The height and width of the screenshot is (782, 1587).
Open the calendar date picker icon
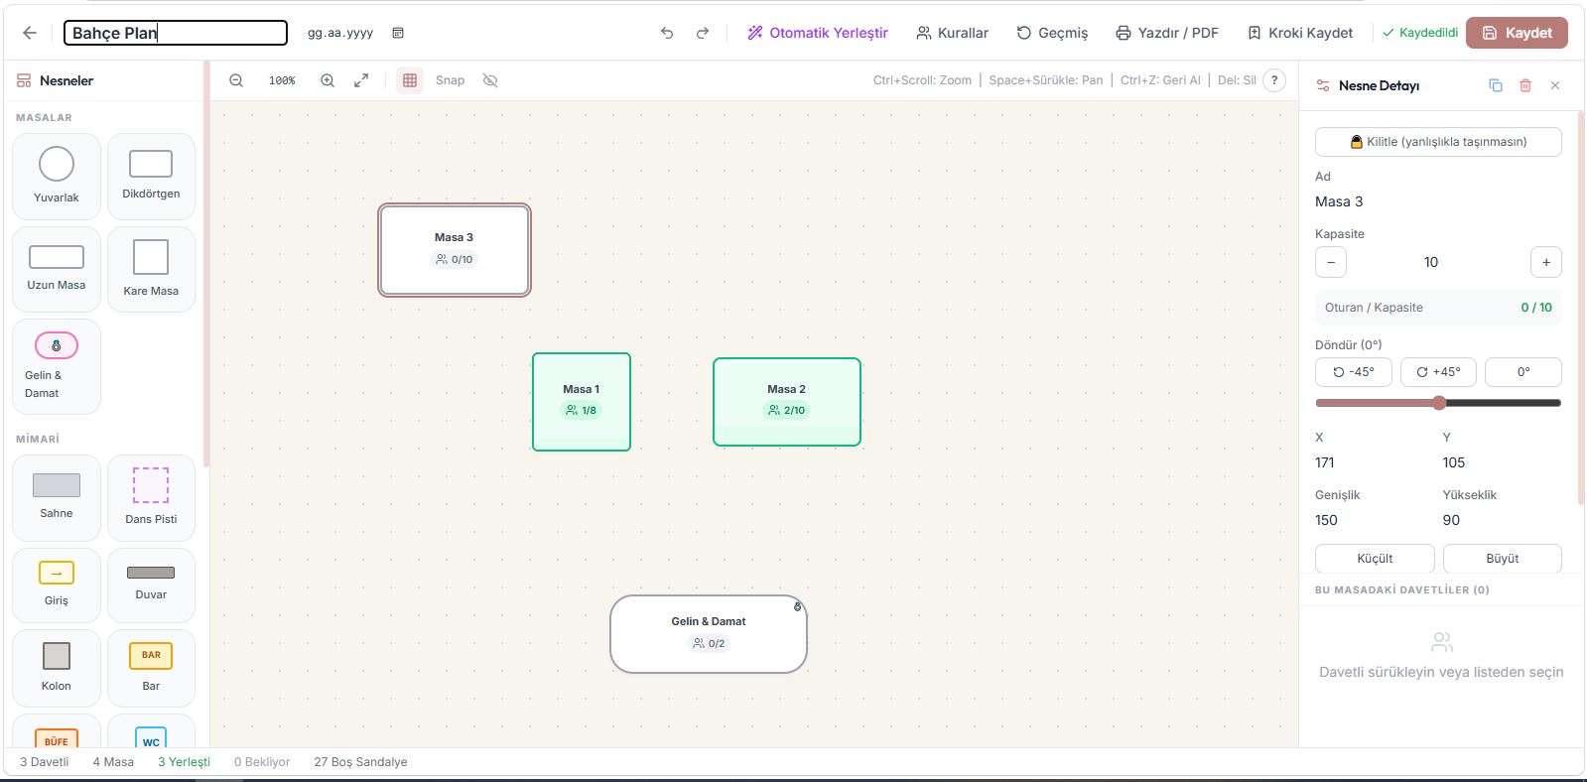[x=398, y=33]
